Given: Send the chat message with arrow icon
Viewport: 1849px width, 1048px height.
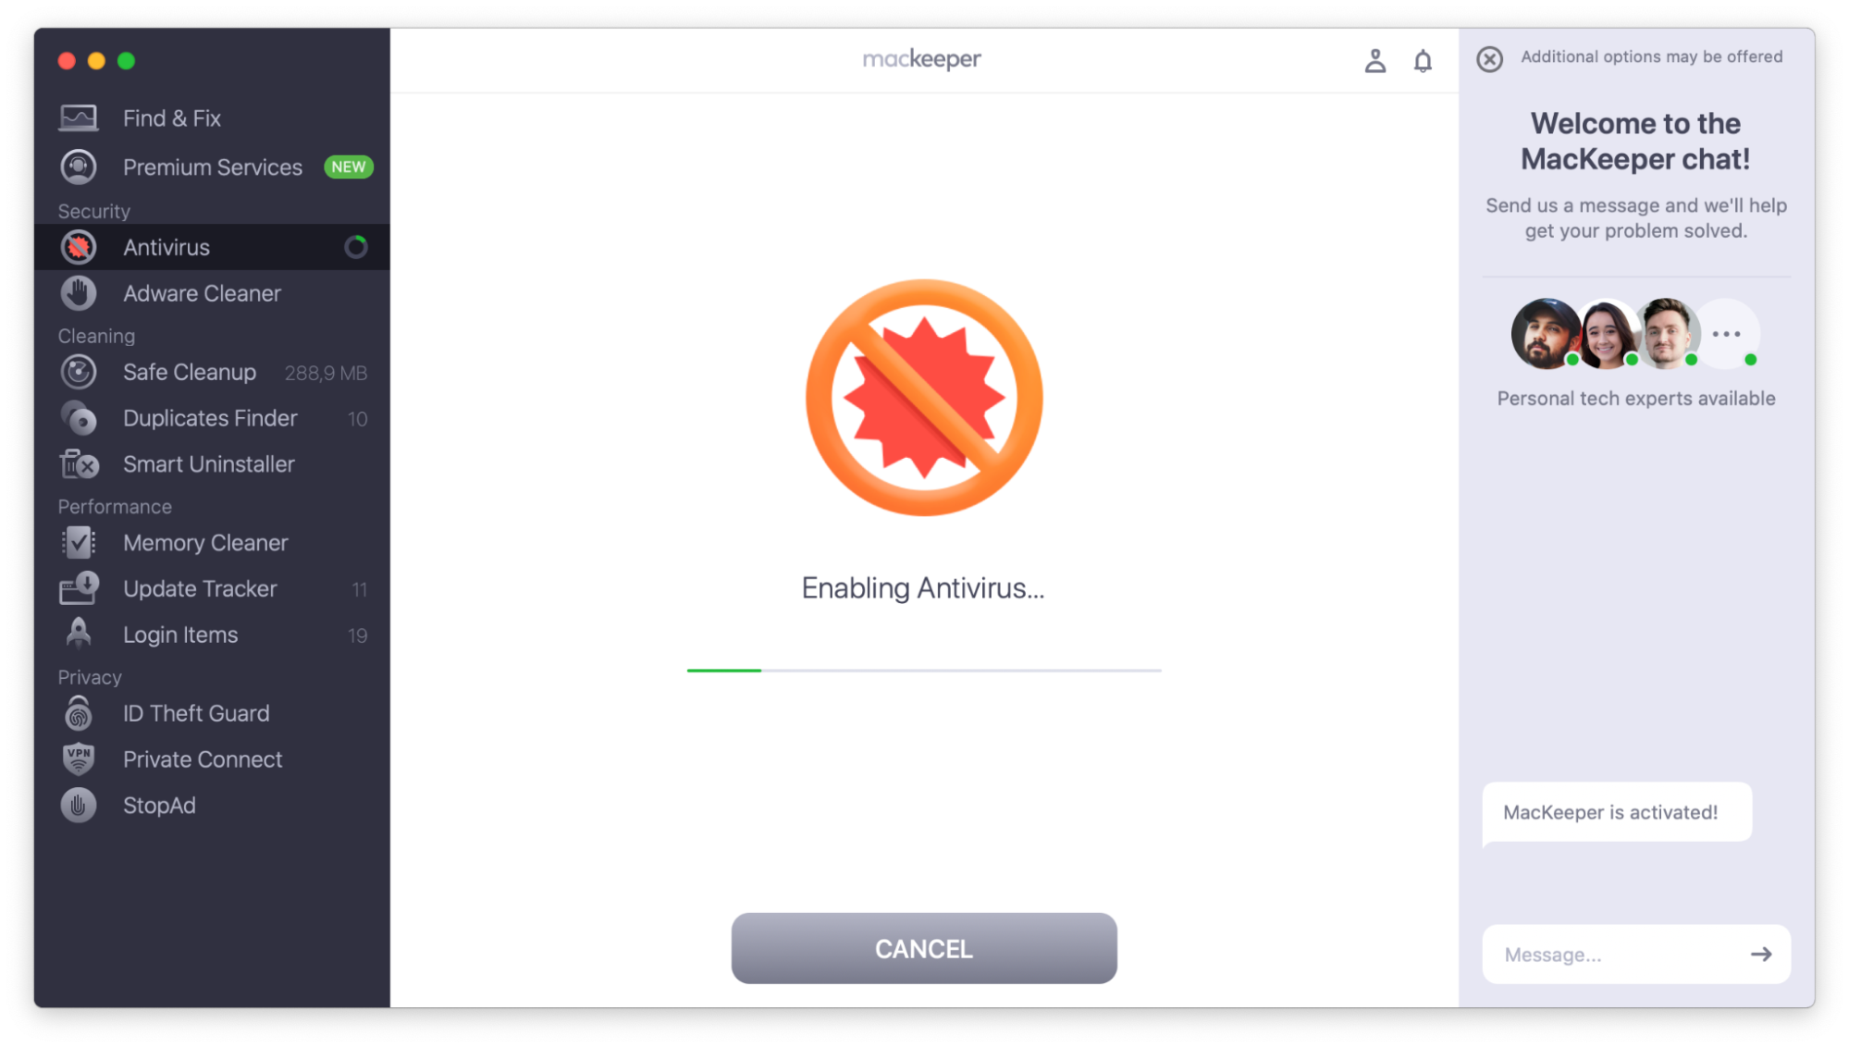Looking at the screenshot, I should pyautogui.click(x=1761, y=954).
